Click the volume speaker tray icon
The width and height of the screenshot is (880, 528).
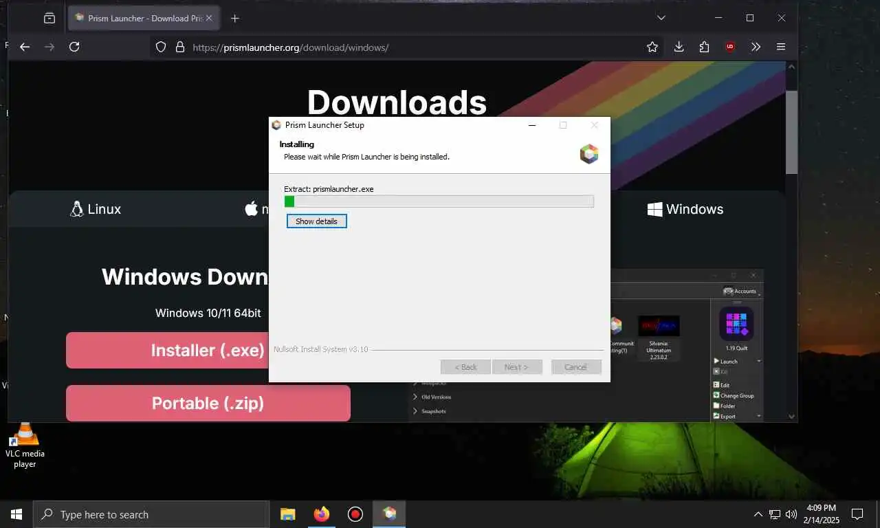pos(791,514)
